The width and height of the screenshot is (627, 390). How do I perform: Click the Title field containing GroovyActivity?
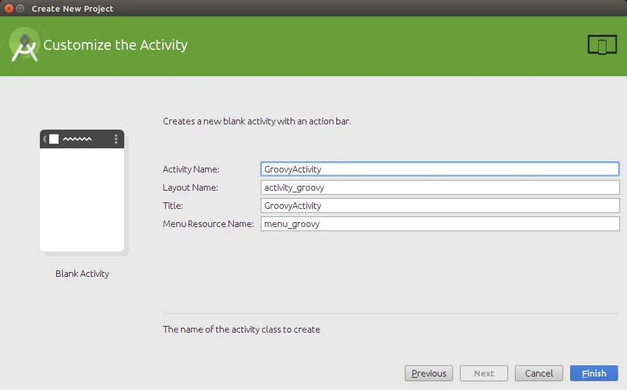click(x=439, y=205)
